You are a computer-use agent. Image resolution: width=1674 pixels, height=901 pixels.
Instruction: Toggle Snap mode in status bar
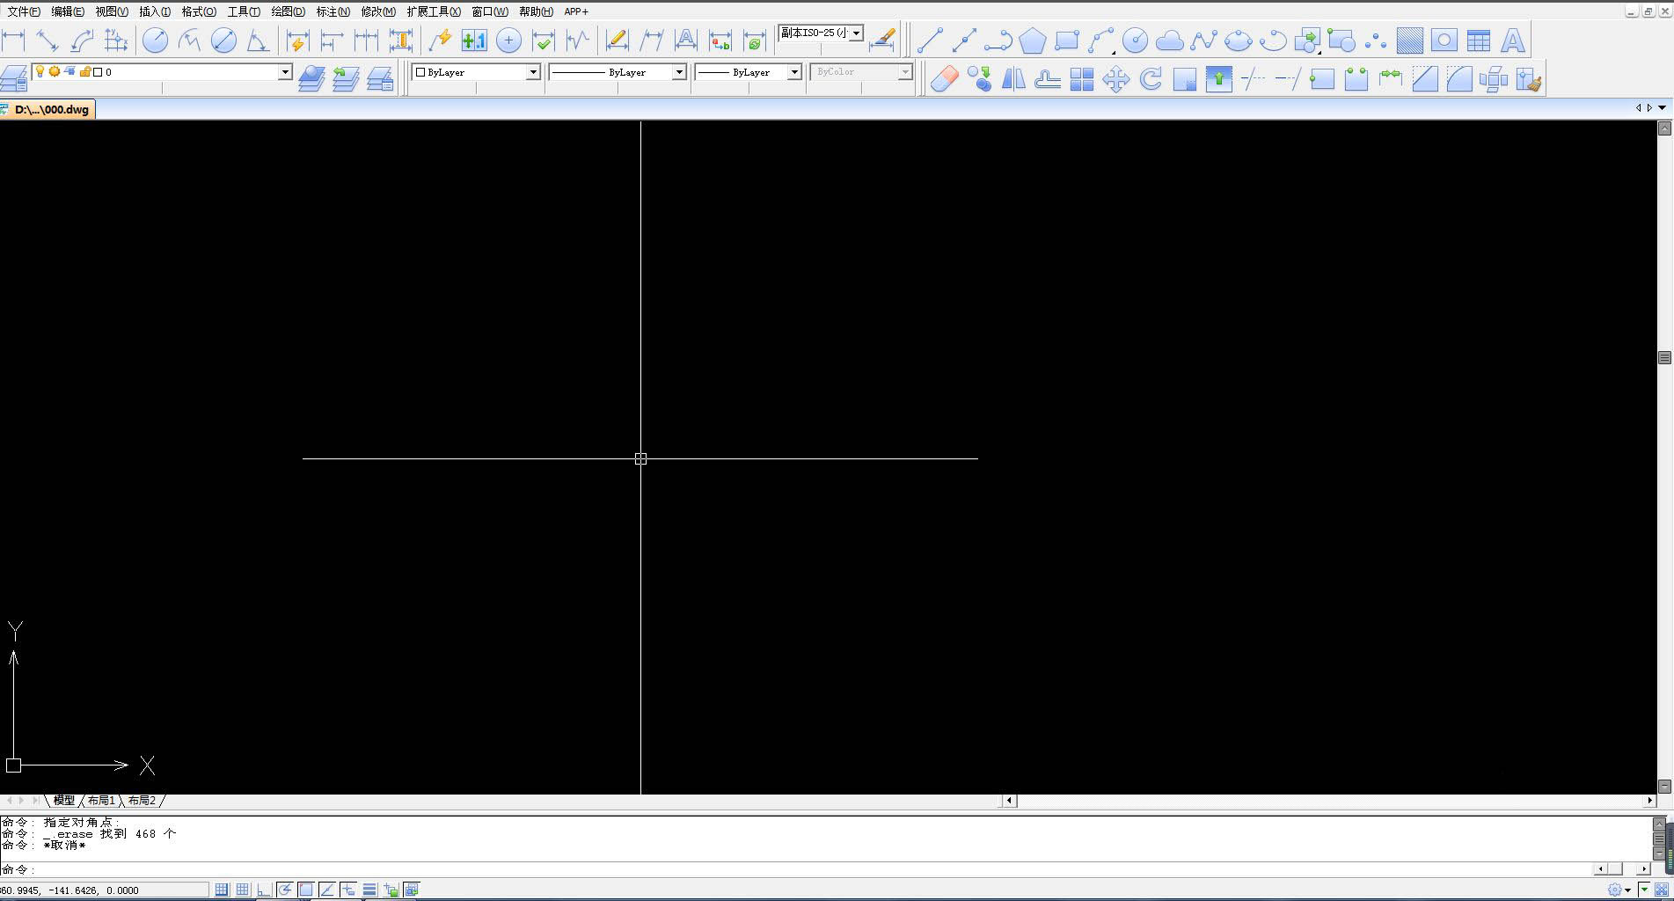coord(222,890)
